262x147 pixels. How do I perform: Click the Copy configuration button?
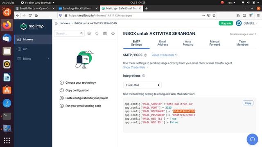point(248,103)
